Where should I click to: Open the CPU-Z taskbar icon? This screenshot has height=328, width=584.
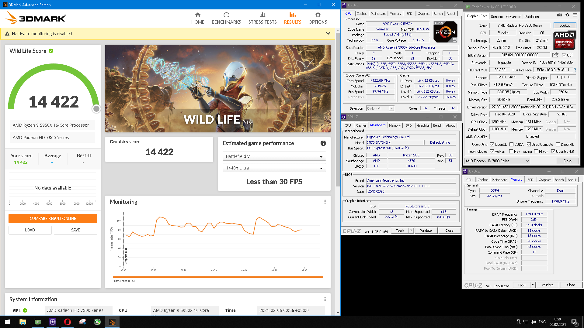53,322
